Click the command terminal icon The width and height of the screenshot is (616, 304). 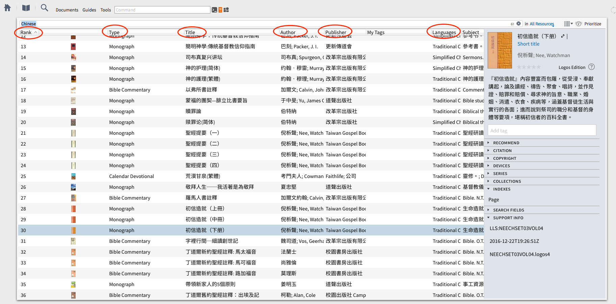pos(214,10)
